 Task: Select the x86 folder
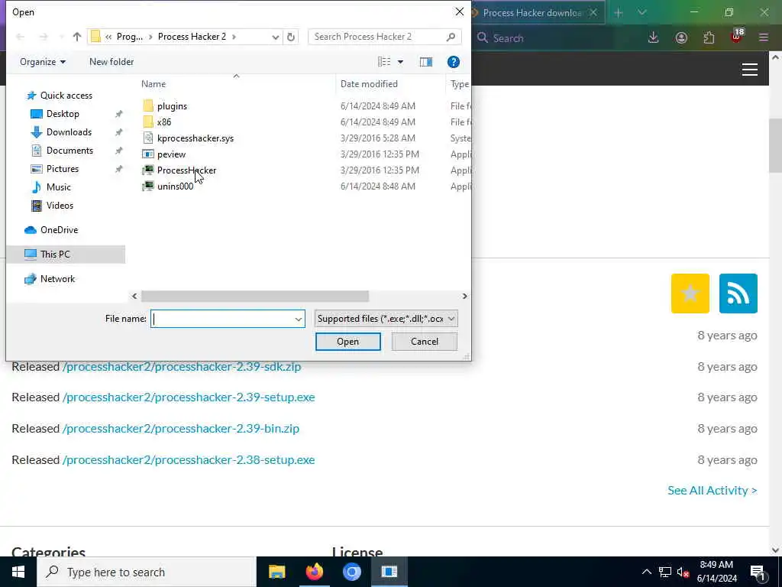(164, 122)
